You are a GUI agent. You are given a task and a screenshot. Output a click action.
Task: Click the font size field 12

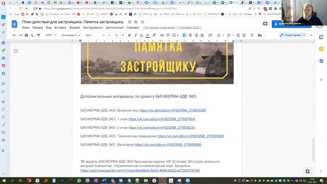coord(116,35)
